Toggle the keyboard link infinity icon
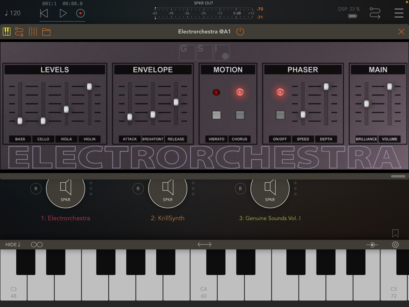The image size is (409, 307). point(37,245)
